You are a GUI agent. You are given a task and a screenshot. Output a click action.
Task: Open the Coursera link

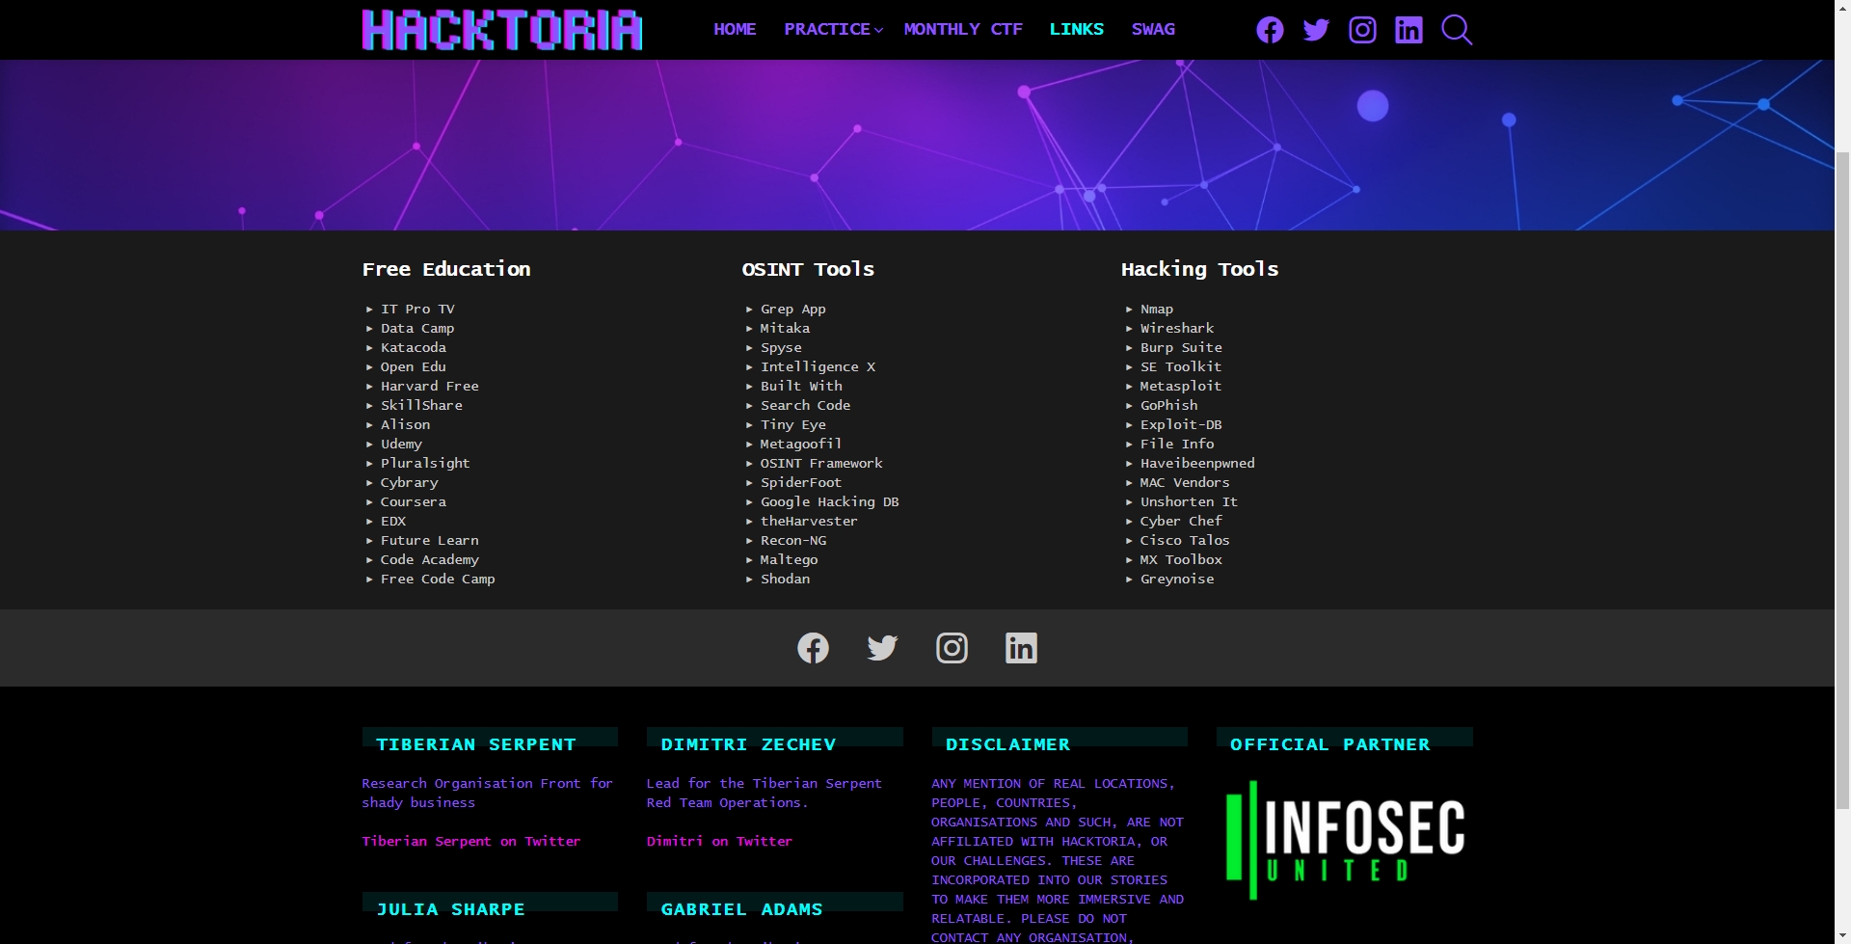click(414, 501)
